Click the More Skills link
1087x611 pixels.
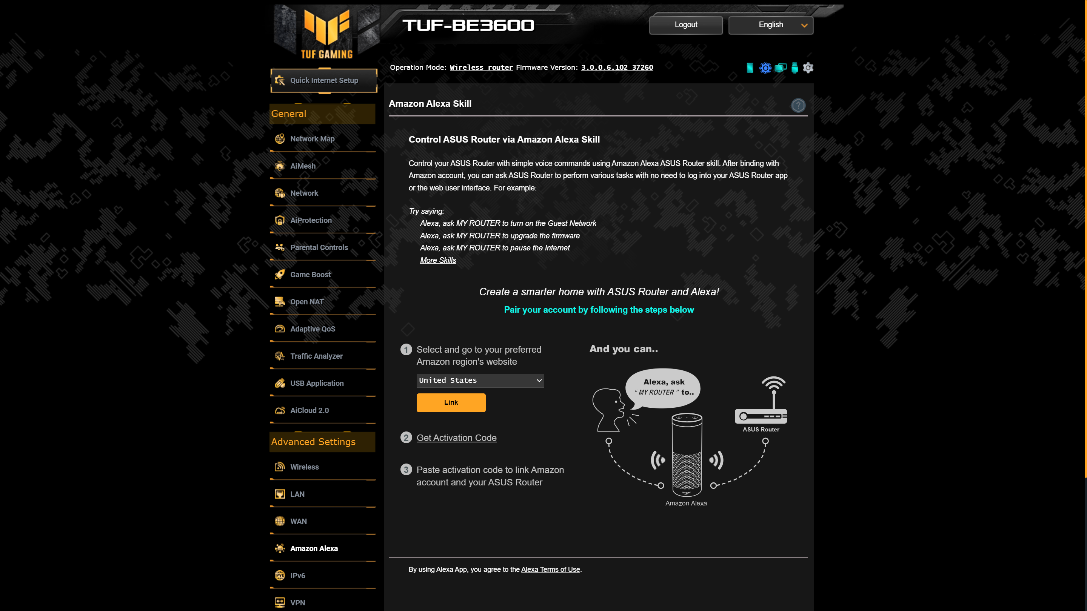[x=438, y=259]
